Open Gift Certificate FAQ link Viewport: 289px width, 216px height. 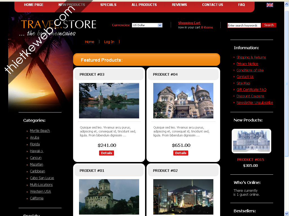(251, 90)
